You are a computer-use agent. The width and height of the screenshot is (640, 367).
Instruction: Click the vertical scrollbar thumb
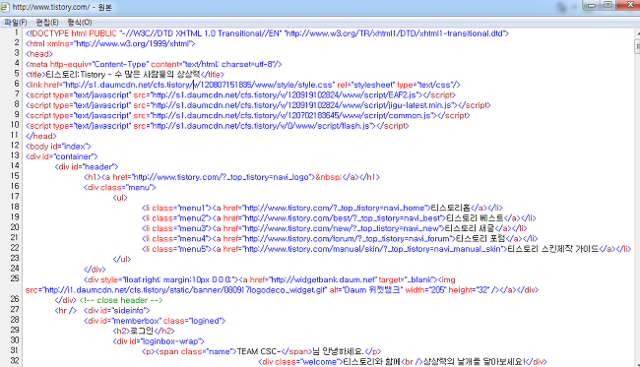pos(637,46)
